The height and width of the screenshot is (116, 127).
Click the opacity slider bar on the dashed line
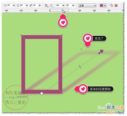click(80, 67)
